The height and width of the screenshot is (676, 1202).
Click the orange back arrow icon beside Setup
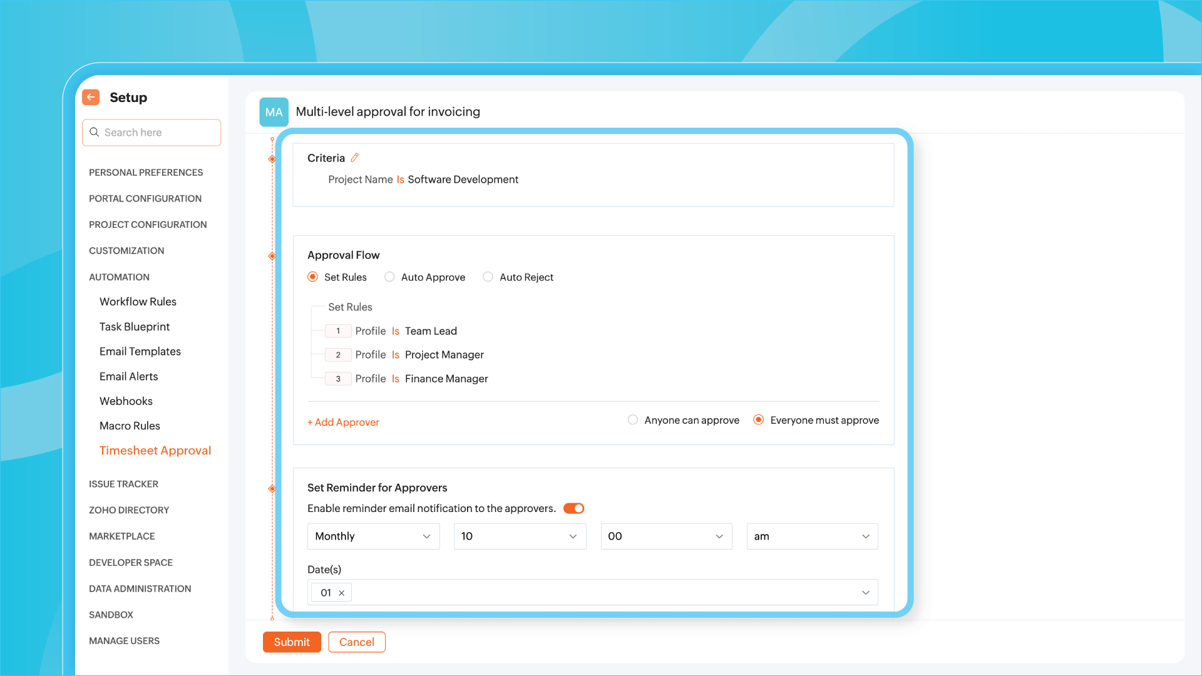pyautogui.click(x=91, y=97)
